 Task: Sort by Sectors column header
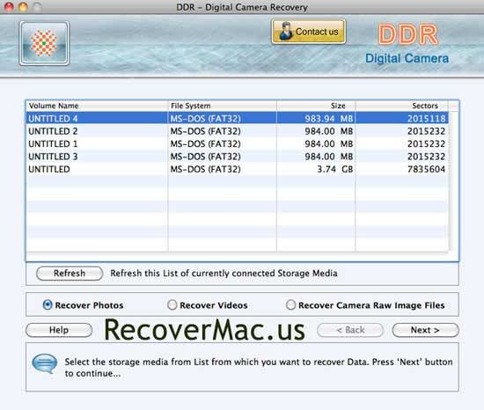pos(402,106)
